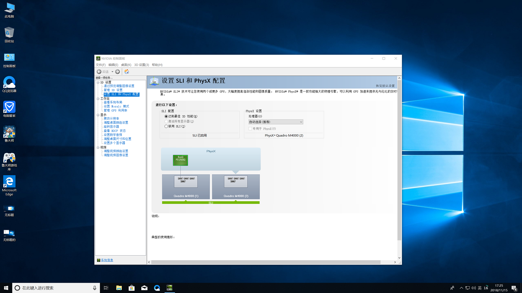
Task: Open QQ浏览器 desktop icon
Action: (9, 85)
